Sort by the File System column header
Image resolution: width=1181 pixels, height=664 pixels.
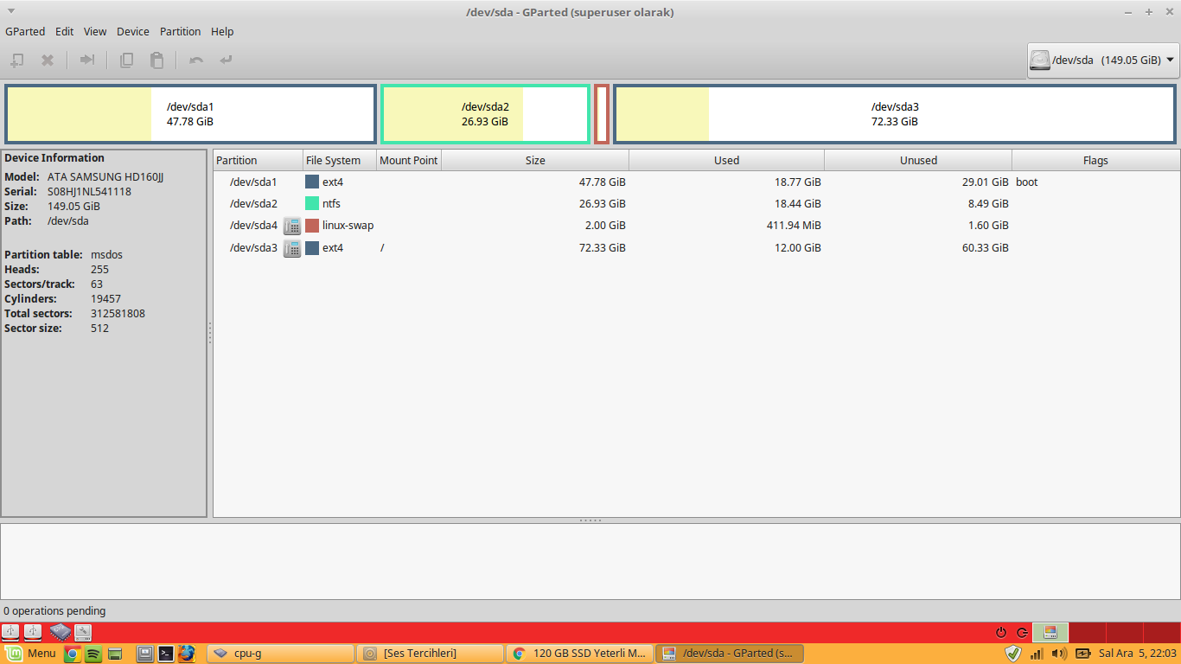339,160
